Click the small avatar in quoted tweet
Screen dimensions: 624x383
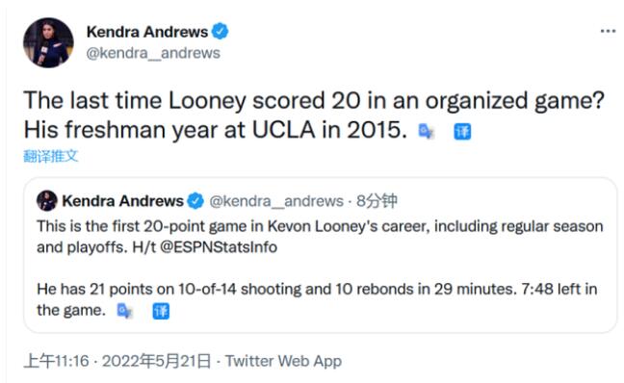(47, 200)
